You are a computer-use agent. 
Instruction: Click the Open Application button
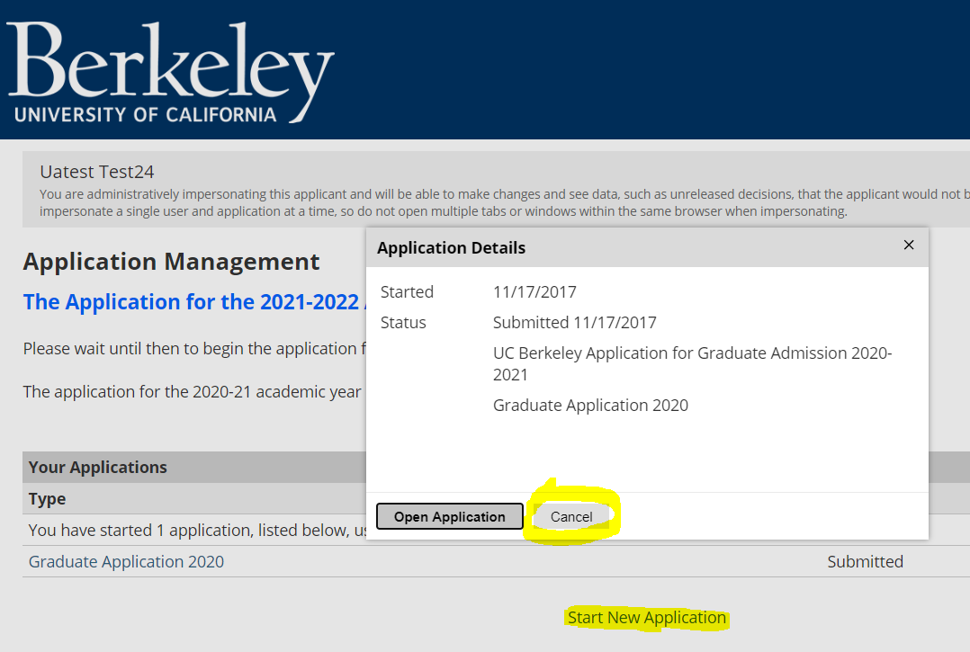pos(450,517)
